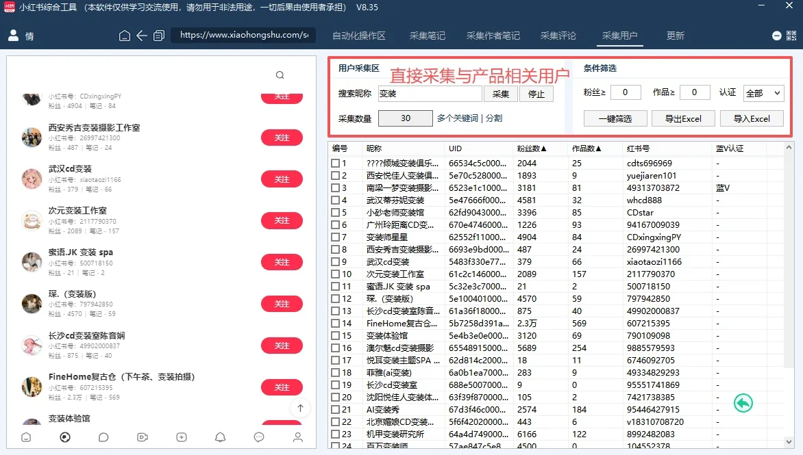Click the QR code icon in title bar
Screen dimensions: 803x455
791,36
